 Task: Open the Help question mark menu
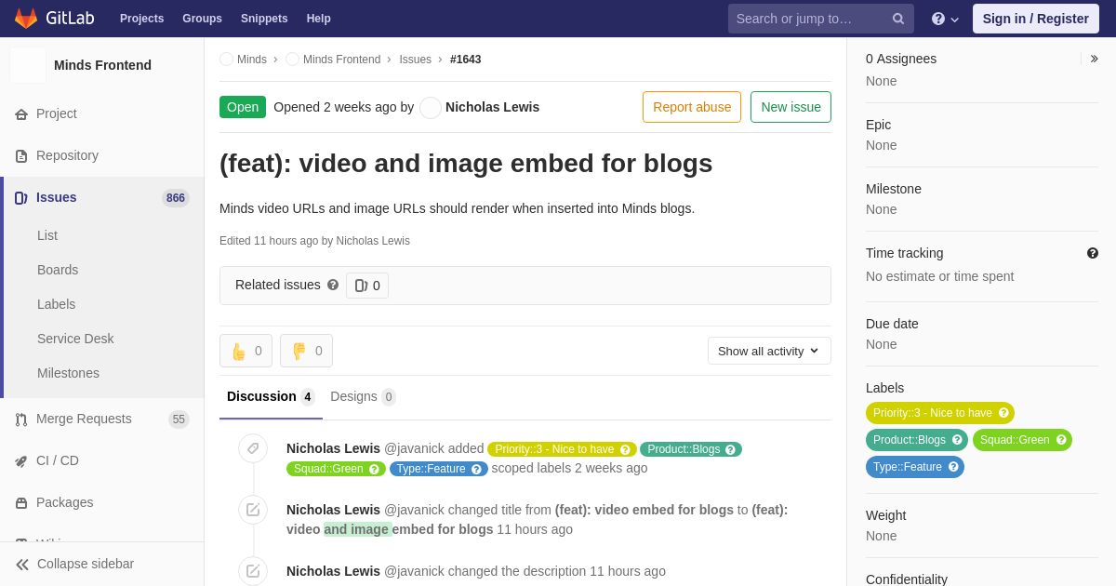point(945,19)
